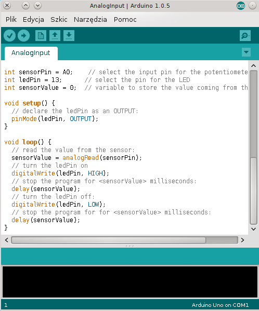
Task: Click the Arduino logo in the title bar
Action: click(240, 6)
